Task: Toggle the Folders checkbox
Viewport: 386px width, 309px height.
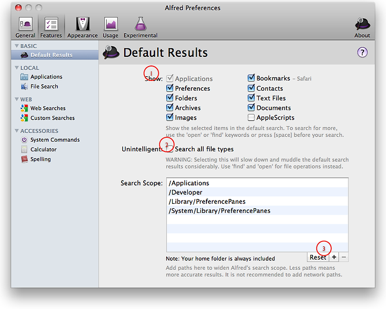Action: pyautogui.click(x=169, y=98)
